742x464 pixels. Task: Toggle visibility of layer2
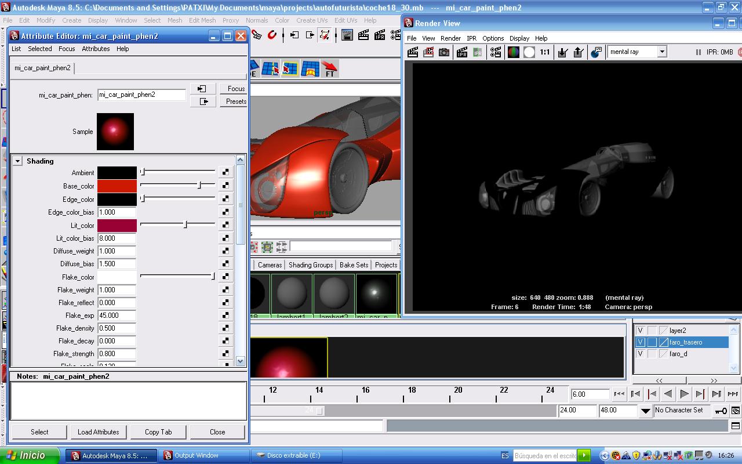641,331
